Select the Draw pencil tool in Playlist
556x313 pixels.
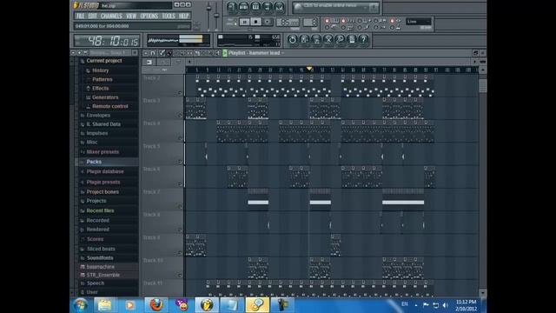(x=162, y=53)
